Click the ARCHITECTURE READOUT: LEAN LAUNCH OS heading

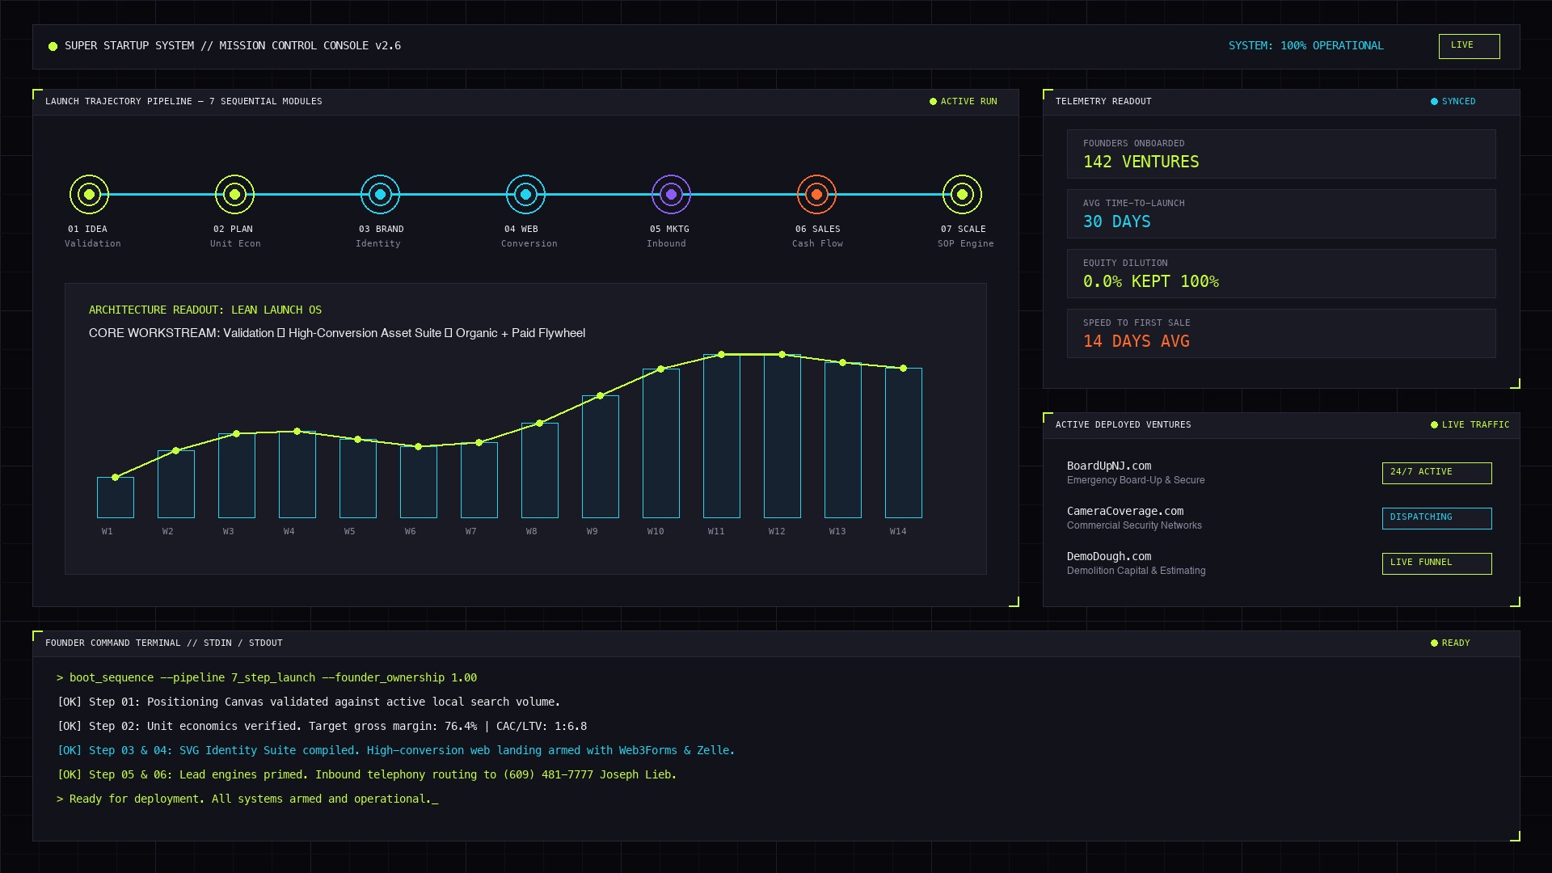tap(205, 310)
